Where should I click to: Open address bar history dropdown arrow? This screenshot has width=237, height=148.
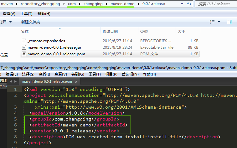click(x=182, y=4)
